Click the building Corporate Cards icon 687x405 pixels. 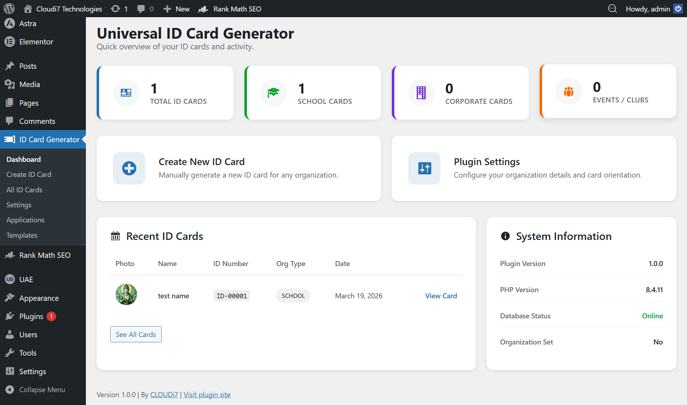[421, 93]
